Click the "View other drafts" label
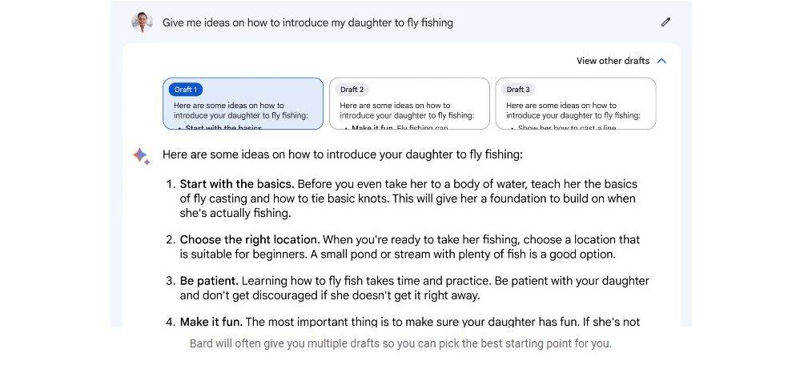Viewport: 804px width, 365px height. (x=613, y=61)
